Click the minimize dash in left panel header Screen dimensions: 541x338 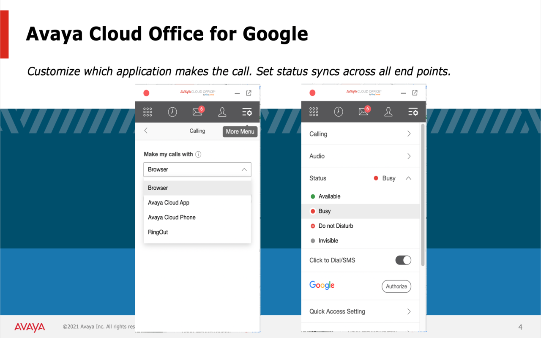(x=237, y=93)
